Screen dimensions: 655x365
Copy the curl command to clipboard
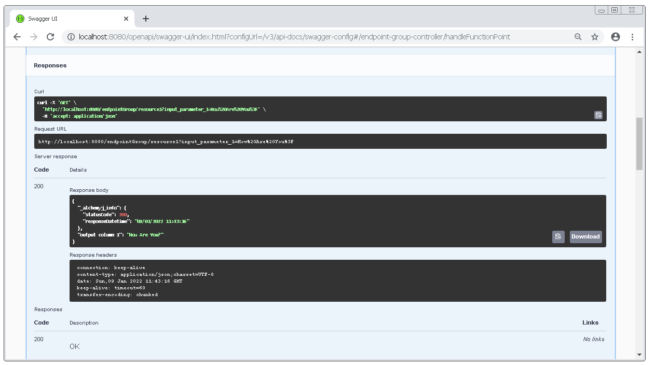pos(598,115)
